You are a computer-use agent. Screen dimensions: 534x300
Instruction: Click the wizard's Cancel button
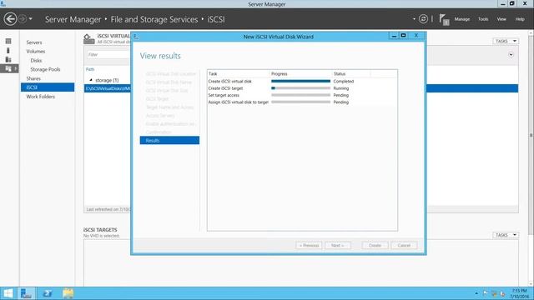pos(404,245)
